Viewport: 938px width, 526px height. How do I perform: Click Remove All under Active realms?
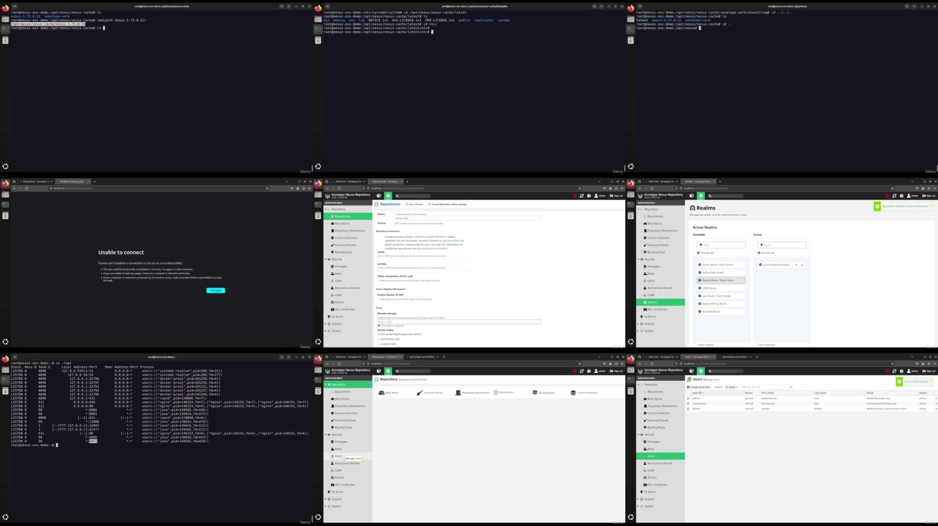click(766, 253)
